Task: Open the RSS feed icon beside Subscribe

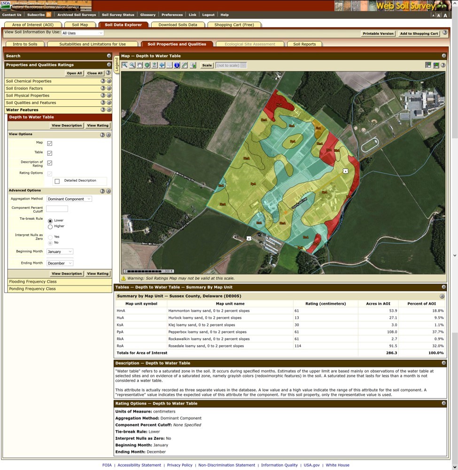Action: click(x=49, y=15)
